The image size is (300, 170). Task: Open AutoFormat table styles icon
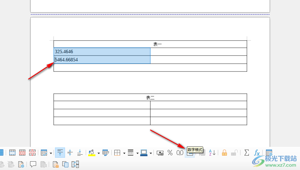tap(106, 153)
